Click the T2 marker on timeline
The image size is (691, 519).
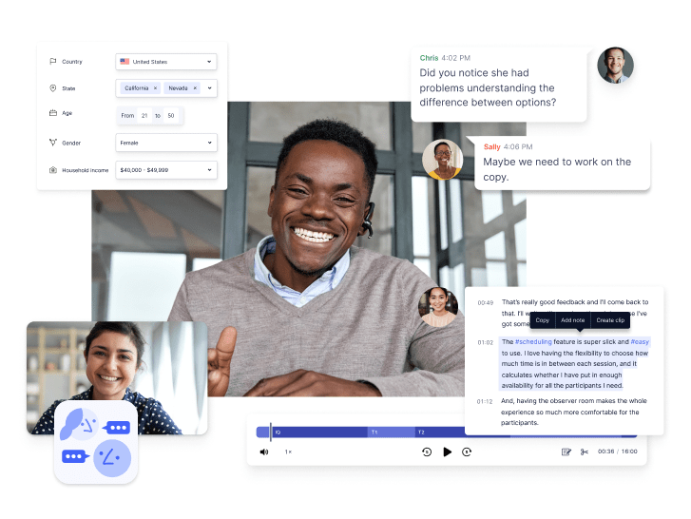(x=421, y=432)
